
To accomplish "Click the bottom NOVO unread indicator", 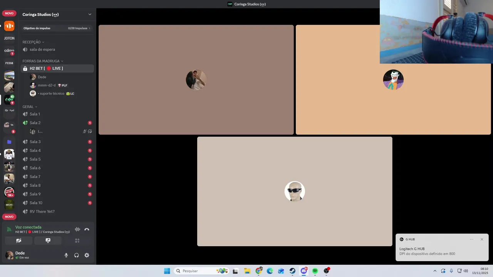I will coord(9,217).
